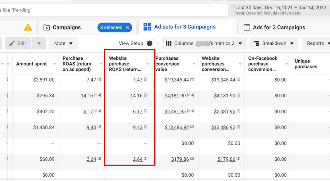The height and width of the screenshot is (181, 330).
Task: Click the Ad sets grid icon
Action: (147, 27)
